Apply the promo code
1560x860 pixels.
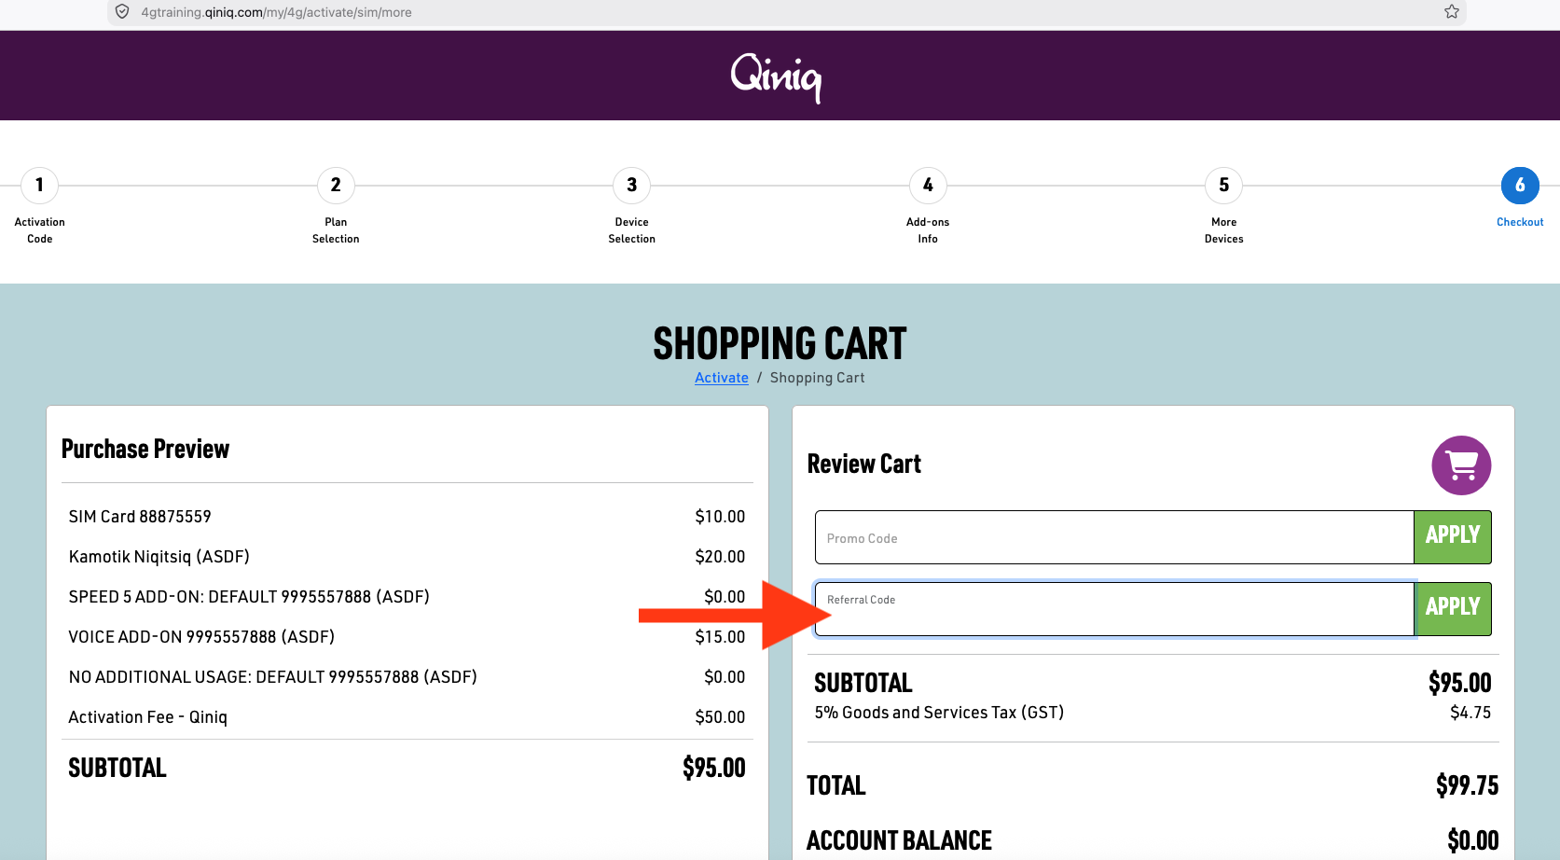click(x=1453, y=537)
